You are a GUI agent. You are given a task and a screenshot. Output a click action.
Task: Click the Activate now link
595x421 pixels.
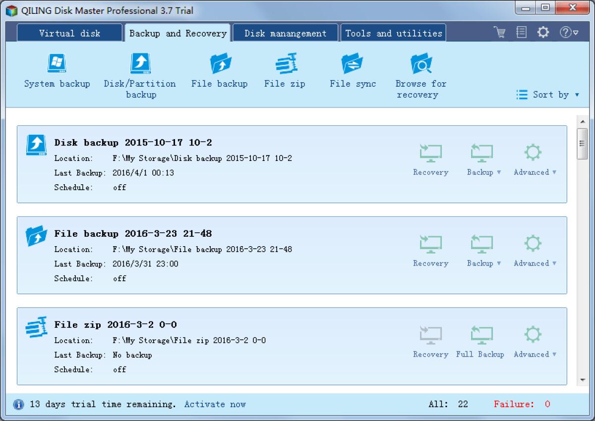(215, 404)
